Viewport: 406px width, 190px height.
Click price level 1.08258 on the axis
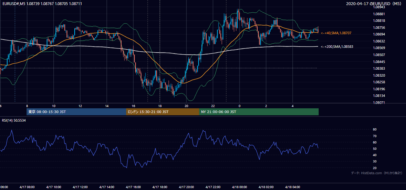[x=379, y=82]
